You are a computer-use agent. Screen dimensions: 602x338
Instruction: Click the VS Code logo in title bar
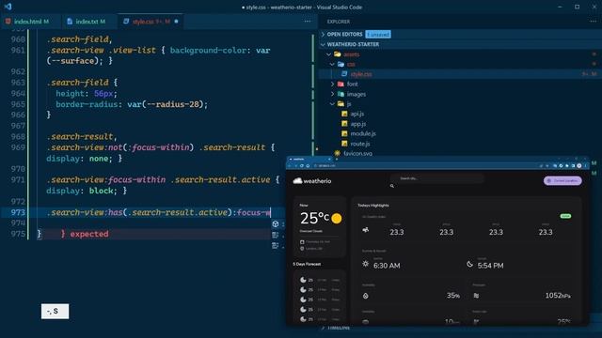[x=8, y=7]
